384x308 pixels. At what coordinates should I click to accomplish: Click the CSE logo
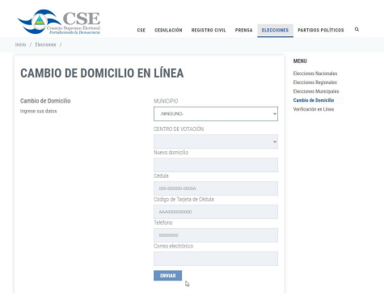pyautogui.click(x=59, y=22)
